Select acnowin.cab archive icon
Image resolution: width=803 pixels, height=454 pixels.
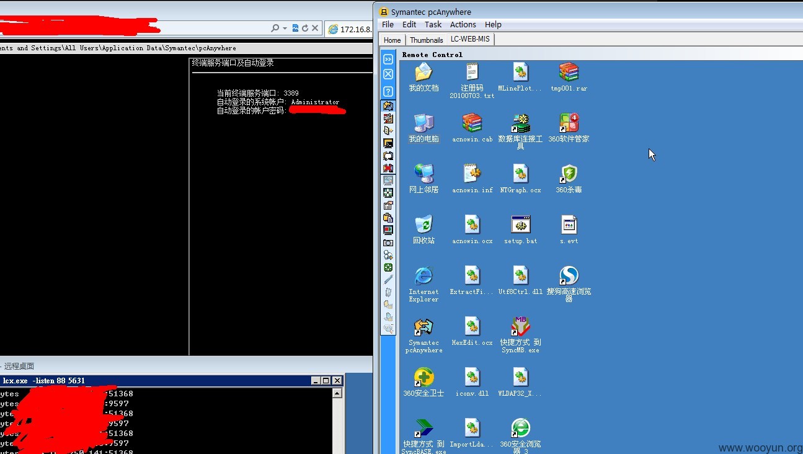(472, 123)
